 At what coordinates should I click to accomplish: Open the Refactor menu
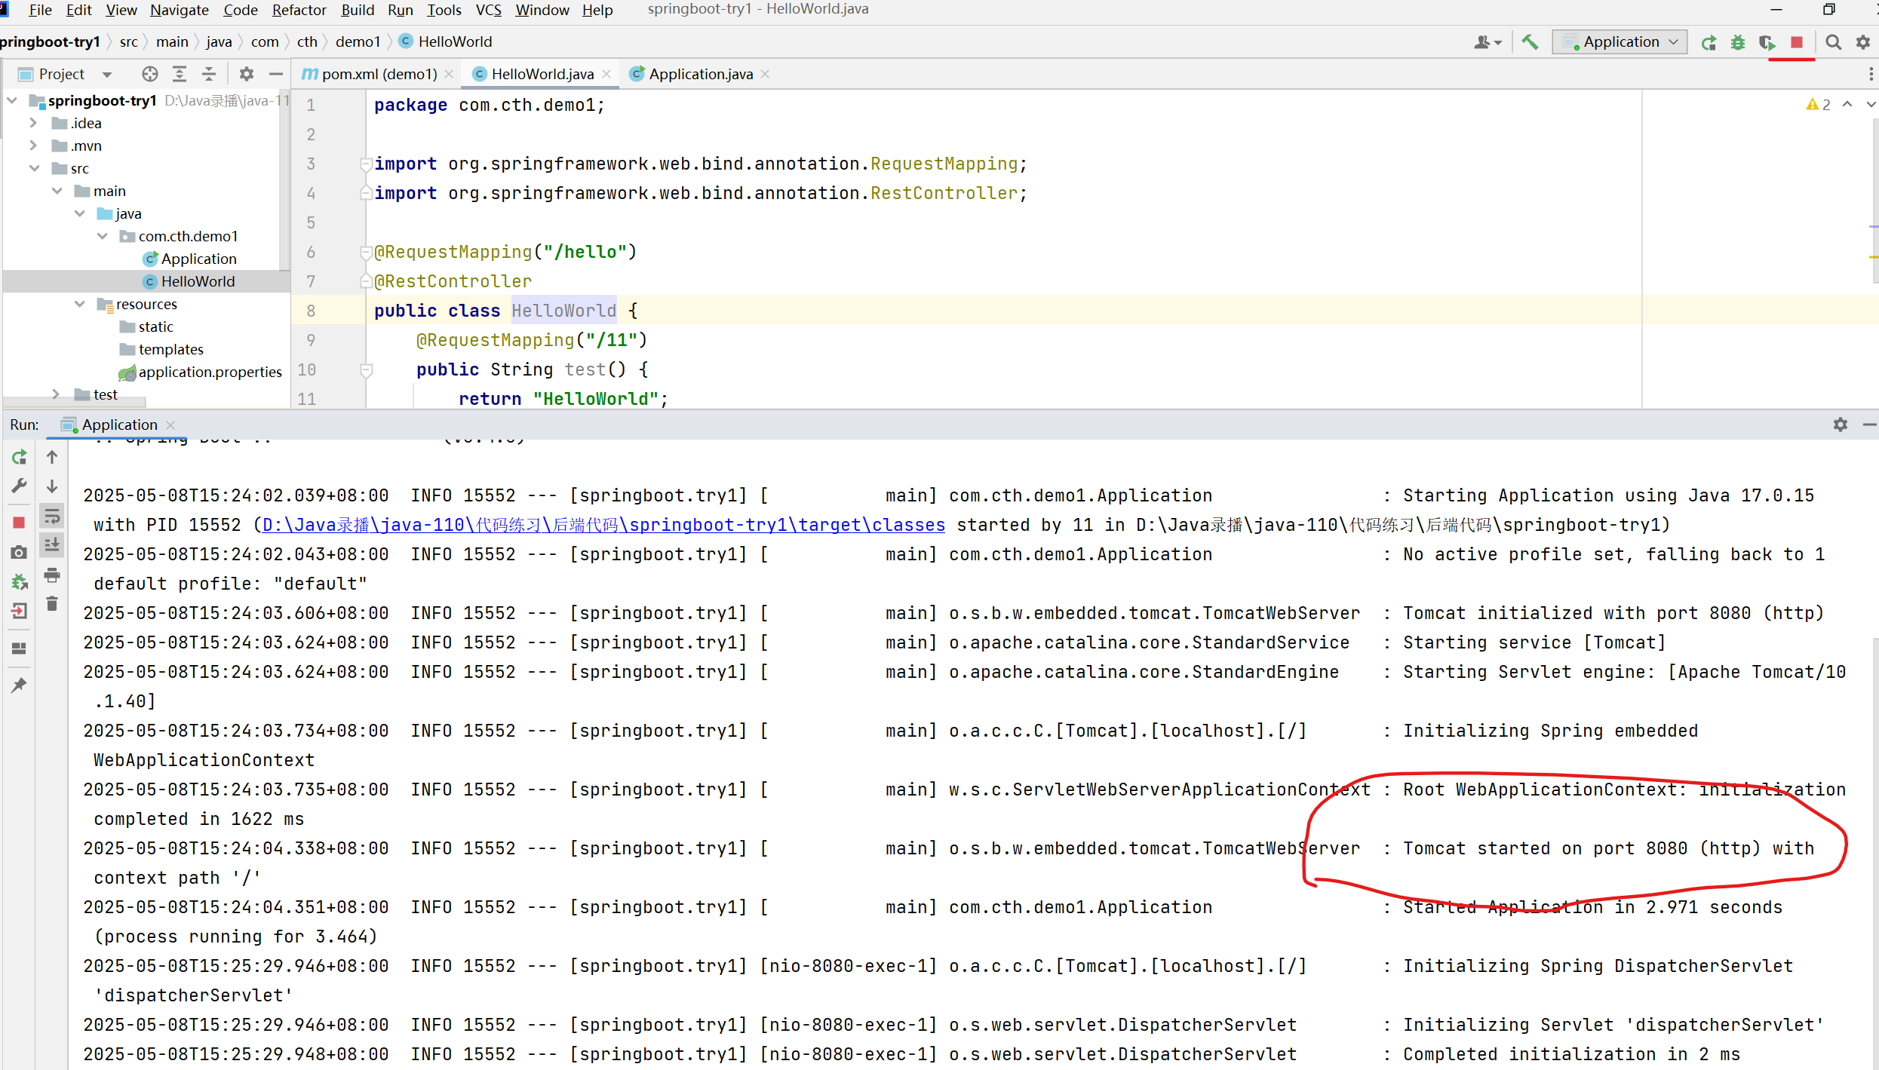pos(299,10)
